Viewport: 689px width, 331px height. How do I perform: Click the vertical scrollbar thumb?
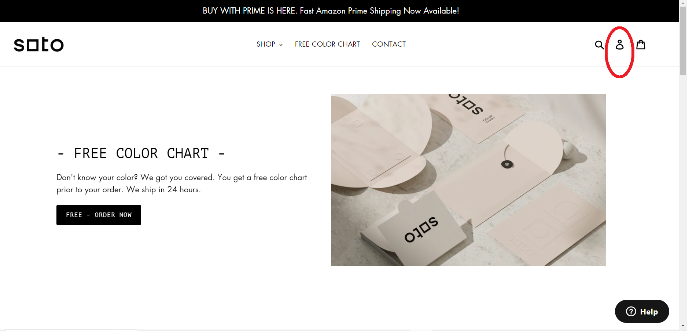tap(683, 40)
